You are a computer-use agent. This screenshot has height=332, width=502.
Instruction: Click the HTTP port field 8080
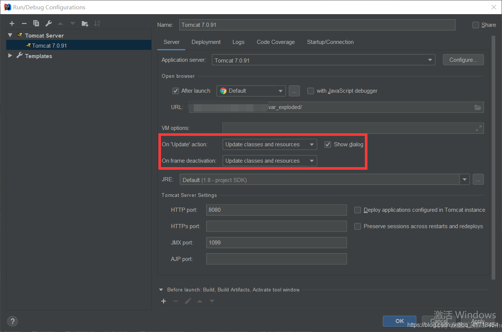pyautogui.click(x=277, y=210)
